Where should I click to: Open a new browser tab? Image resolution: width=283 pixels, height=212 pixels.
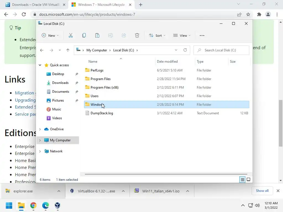141,5
